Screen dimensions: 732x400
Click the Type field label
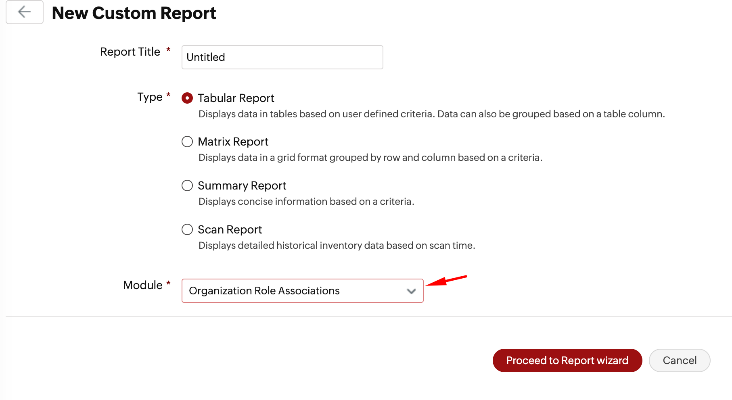pos(150,97)
